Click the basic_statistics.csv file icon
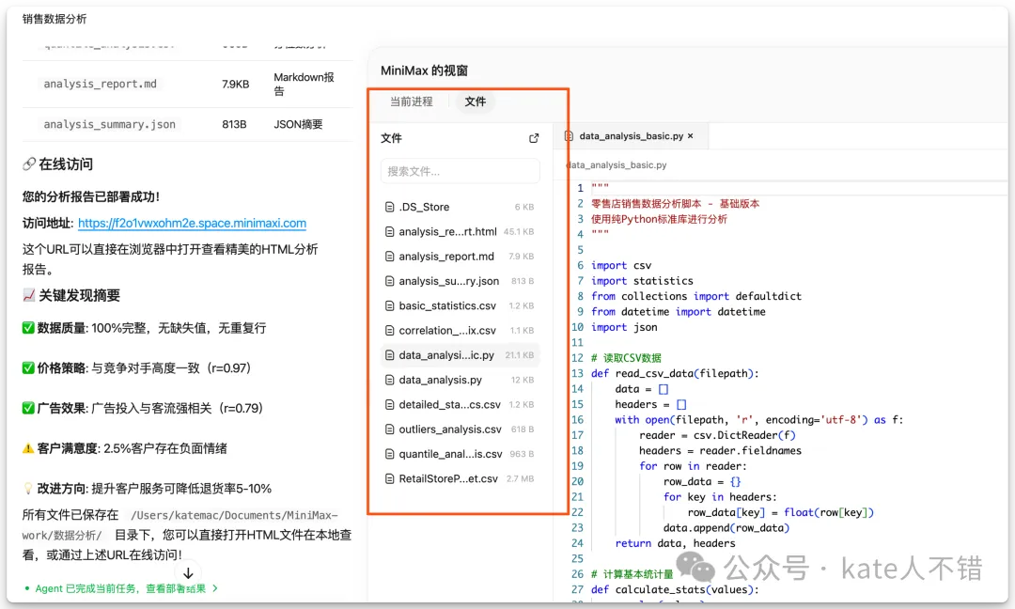 pos(390,305)
